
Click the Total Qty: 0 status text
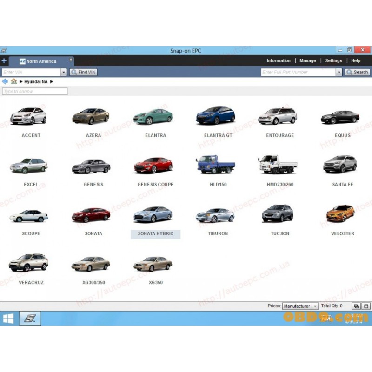pos(332,306)
